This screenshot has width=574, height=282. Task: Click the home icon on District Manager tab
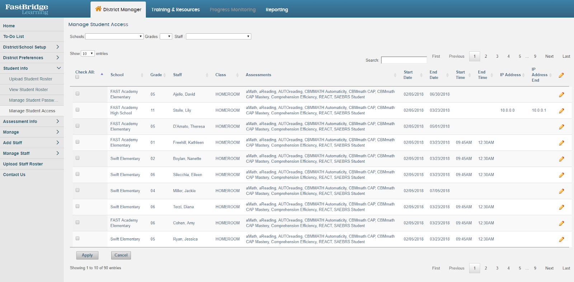pyautogui.click(x=98, y=9)
